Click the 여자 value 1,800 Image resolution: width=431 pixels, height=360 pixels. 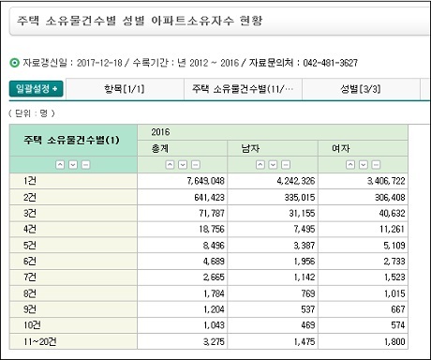pos(394,342)
